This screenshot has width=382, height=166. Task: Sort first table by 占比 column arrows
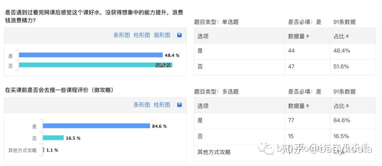(x=347, y=36)
